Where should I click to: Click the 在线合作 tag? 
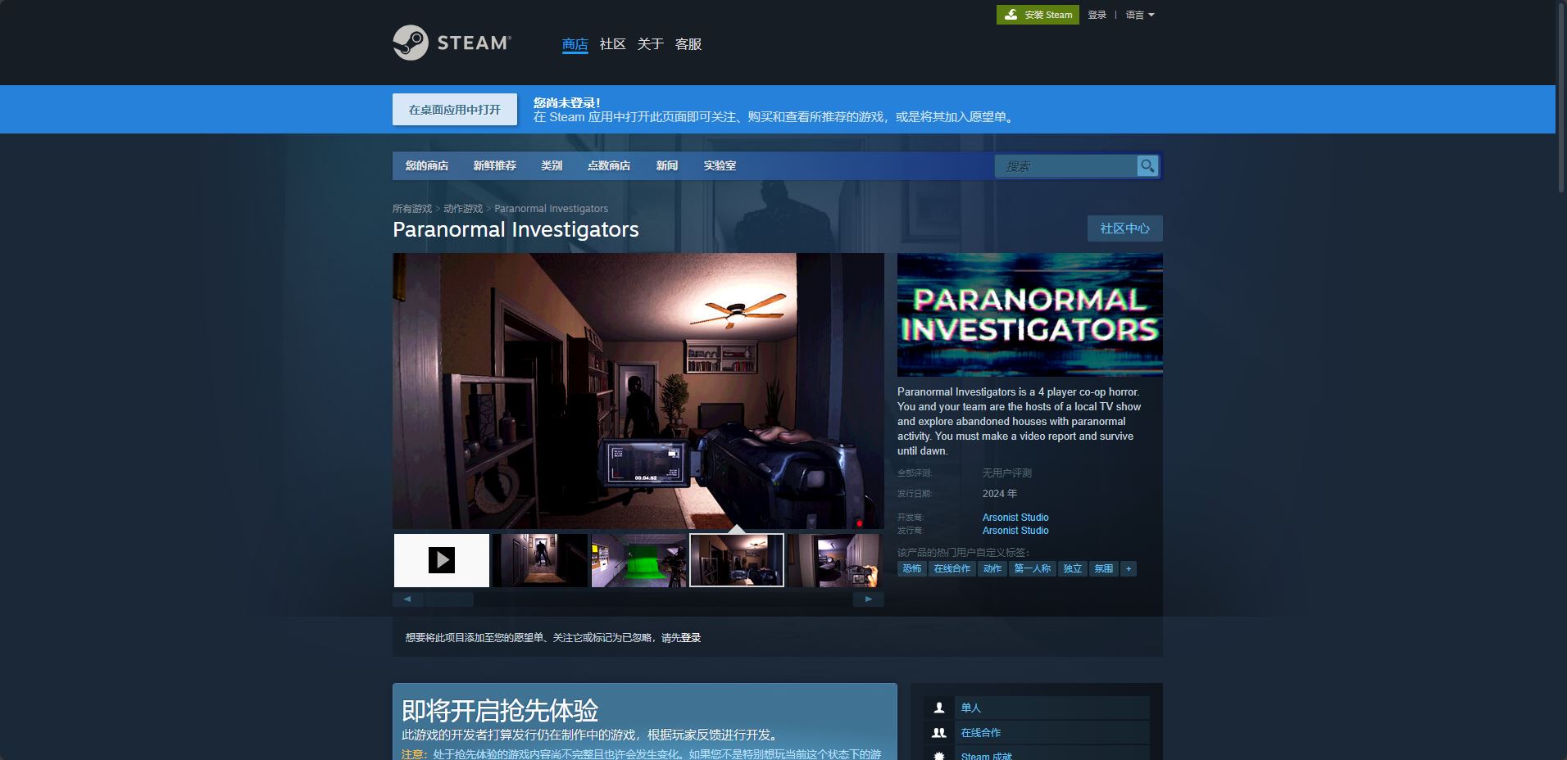pyautogui.click(x=952, y=568)
